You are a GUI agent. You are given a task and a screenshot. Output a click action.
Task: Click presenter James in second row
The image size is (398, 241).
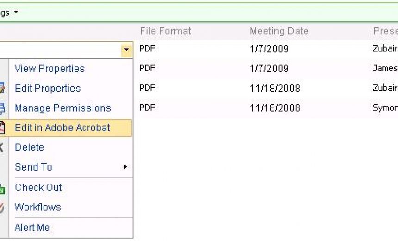point(385,69)
